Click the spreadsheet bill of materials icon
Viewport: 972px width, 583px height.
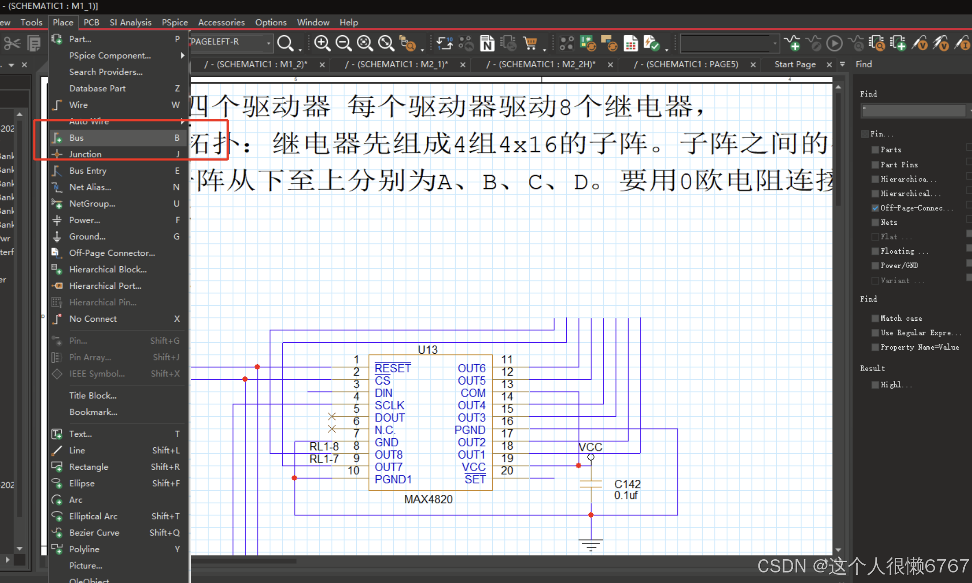631,44
